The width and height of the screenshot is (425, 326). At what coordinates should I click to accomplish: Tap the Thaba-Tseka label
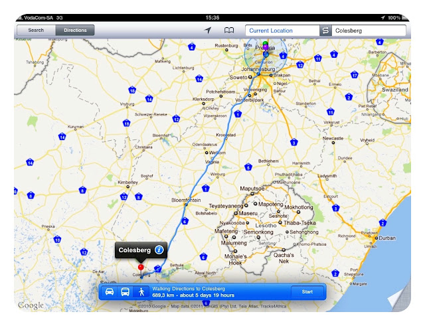pyautogui.click(x=299, y=222)
